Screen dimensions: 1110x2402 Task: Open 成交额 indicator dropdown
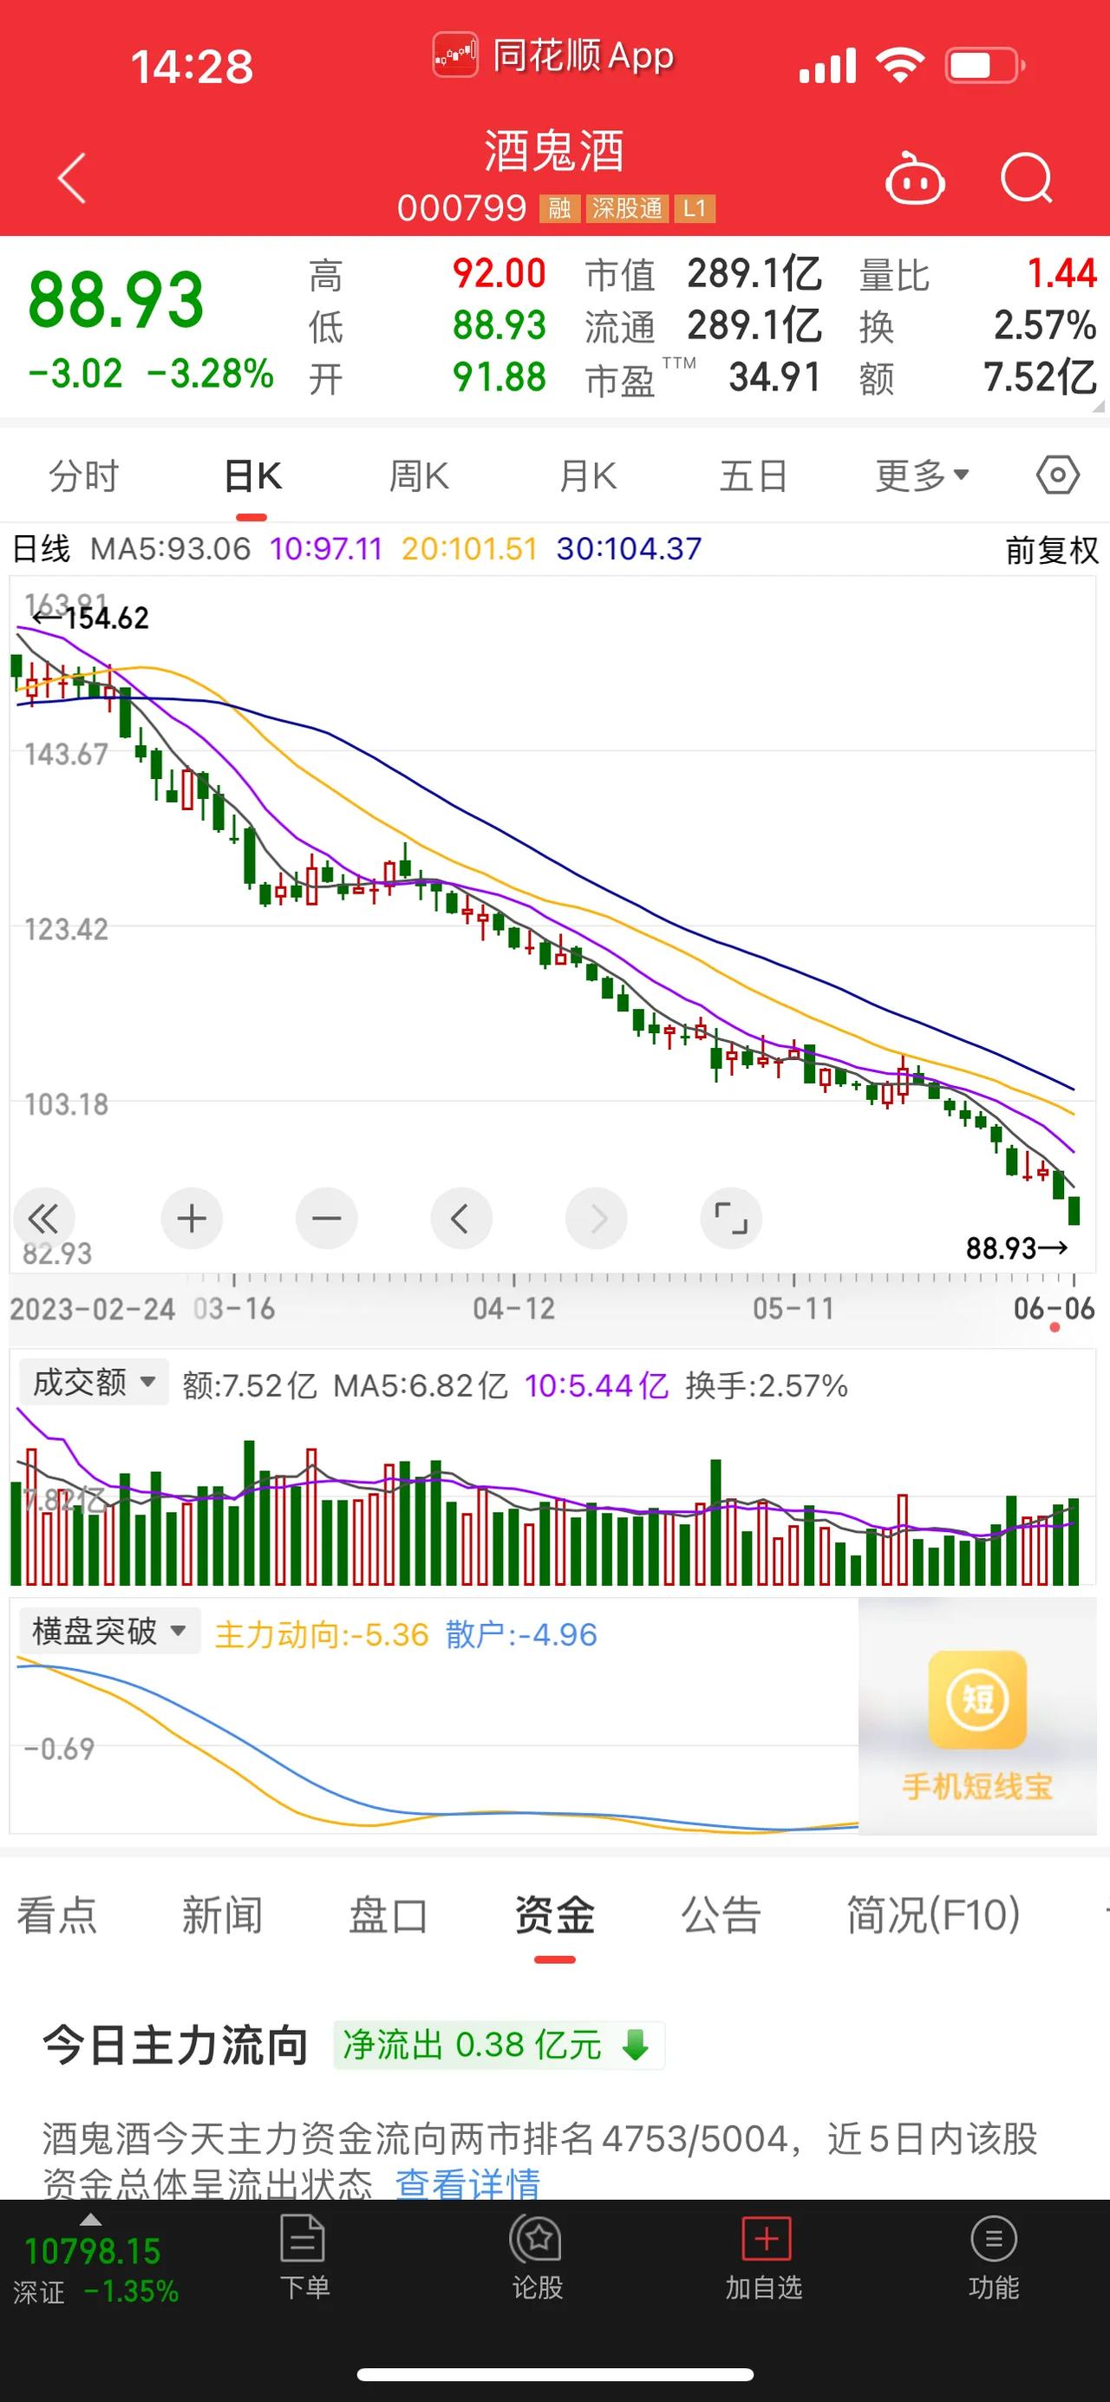tap(95, 1382)
